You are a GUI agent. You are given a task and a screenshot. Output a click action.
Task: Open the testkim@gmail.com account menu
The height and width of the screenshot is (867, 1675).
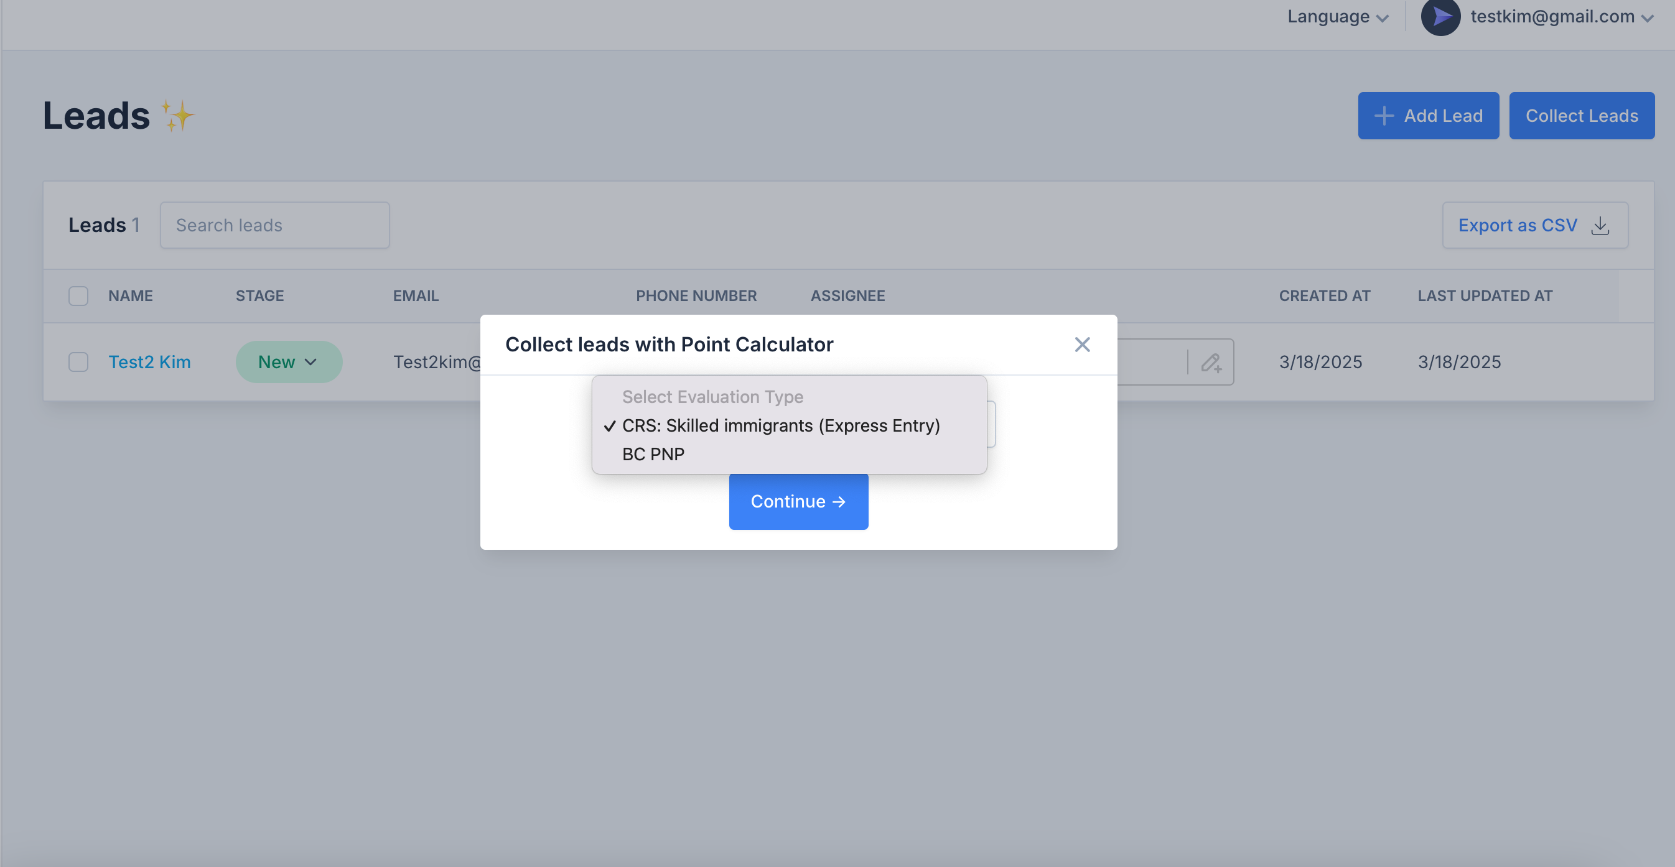point(1562,17)
